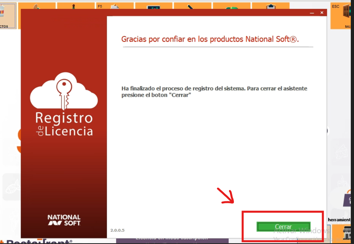Click the 'Gracias por confiar' heading
Viewport: 354px width, 244px height.
210,39
